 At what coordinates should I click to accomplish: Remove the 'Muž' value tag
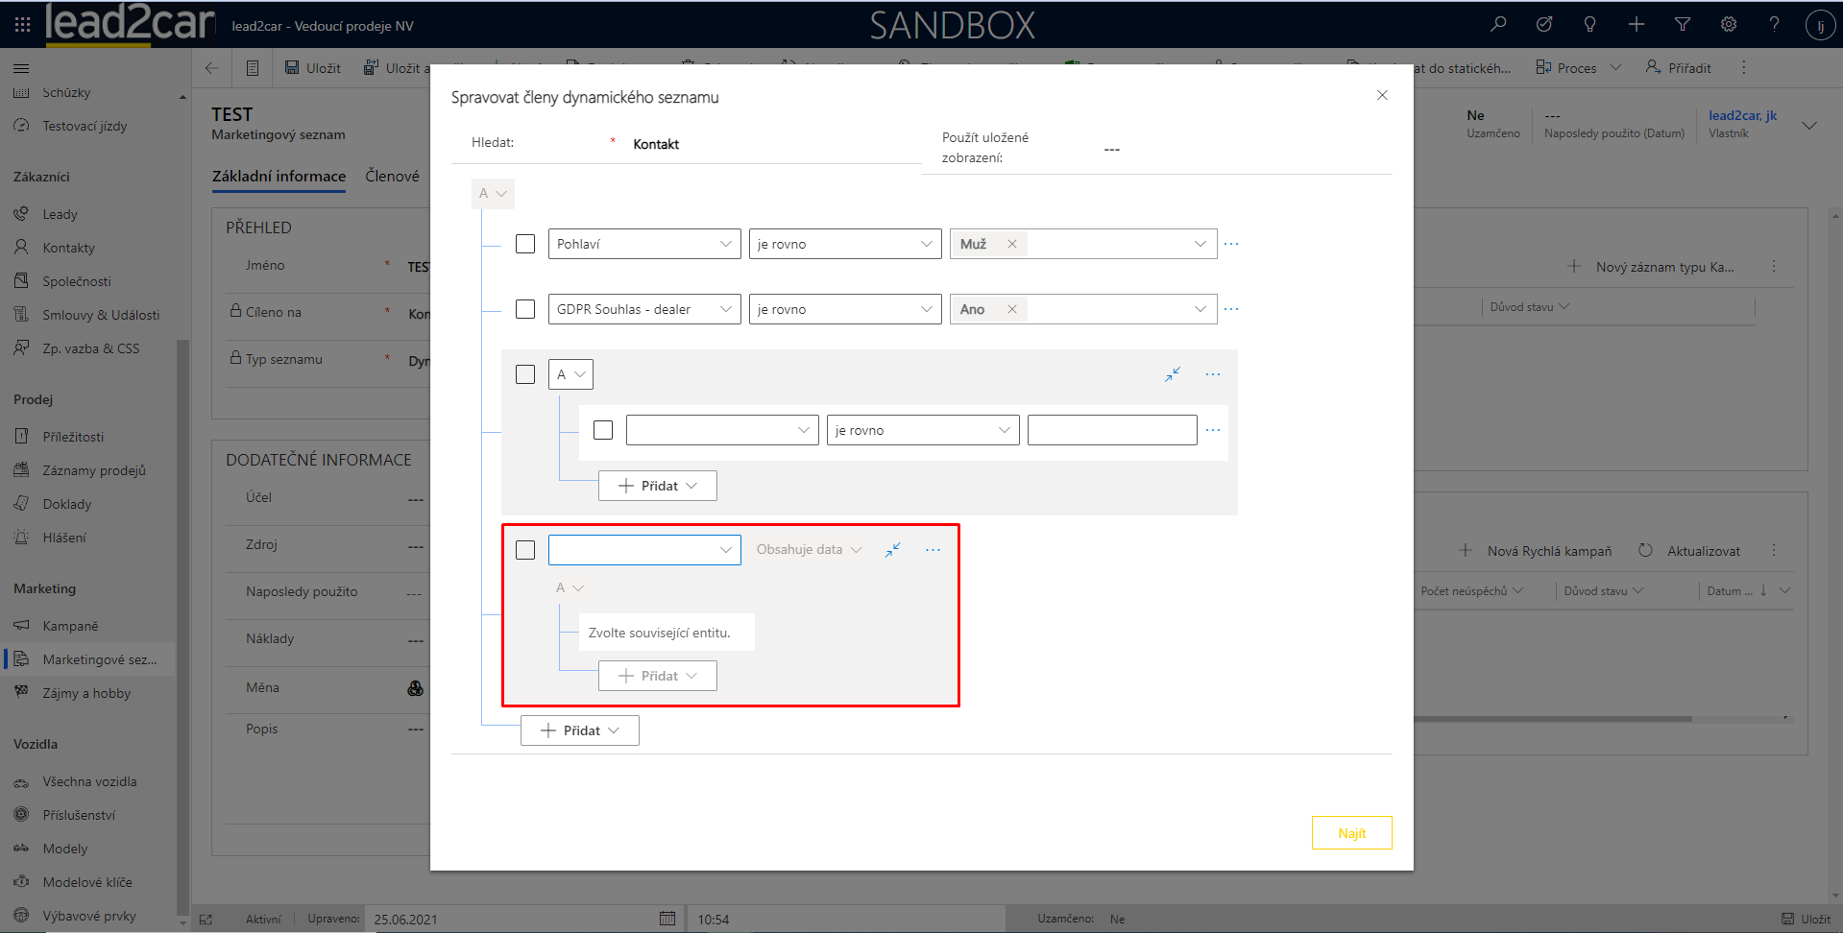point(1011,244)
